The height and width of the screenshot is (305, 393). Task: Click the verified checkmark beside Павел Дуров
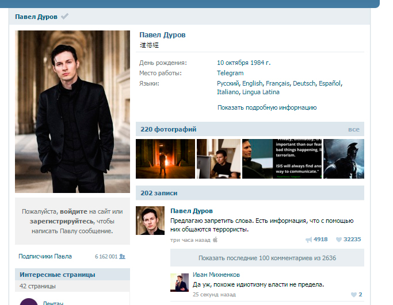(64, 17)
